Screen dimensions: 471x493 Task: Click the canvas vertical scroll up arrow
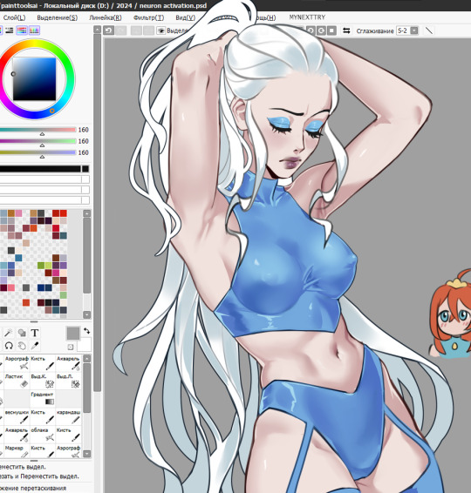point(98,30)
